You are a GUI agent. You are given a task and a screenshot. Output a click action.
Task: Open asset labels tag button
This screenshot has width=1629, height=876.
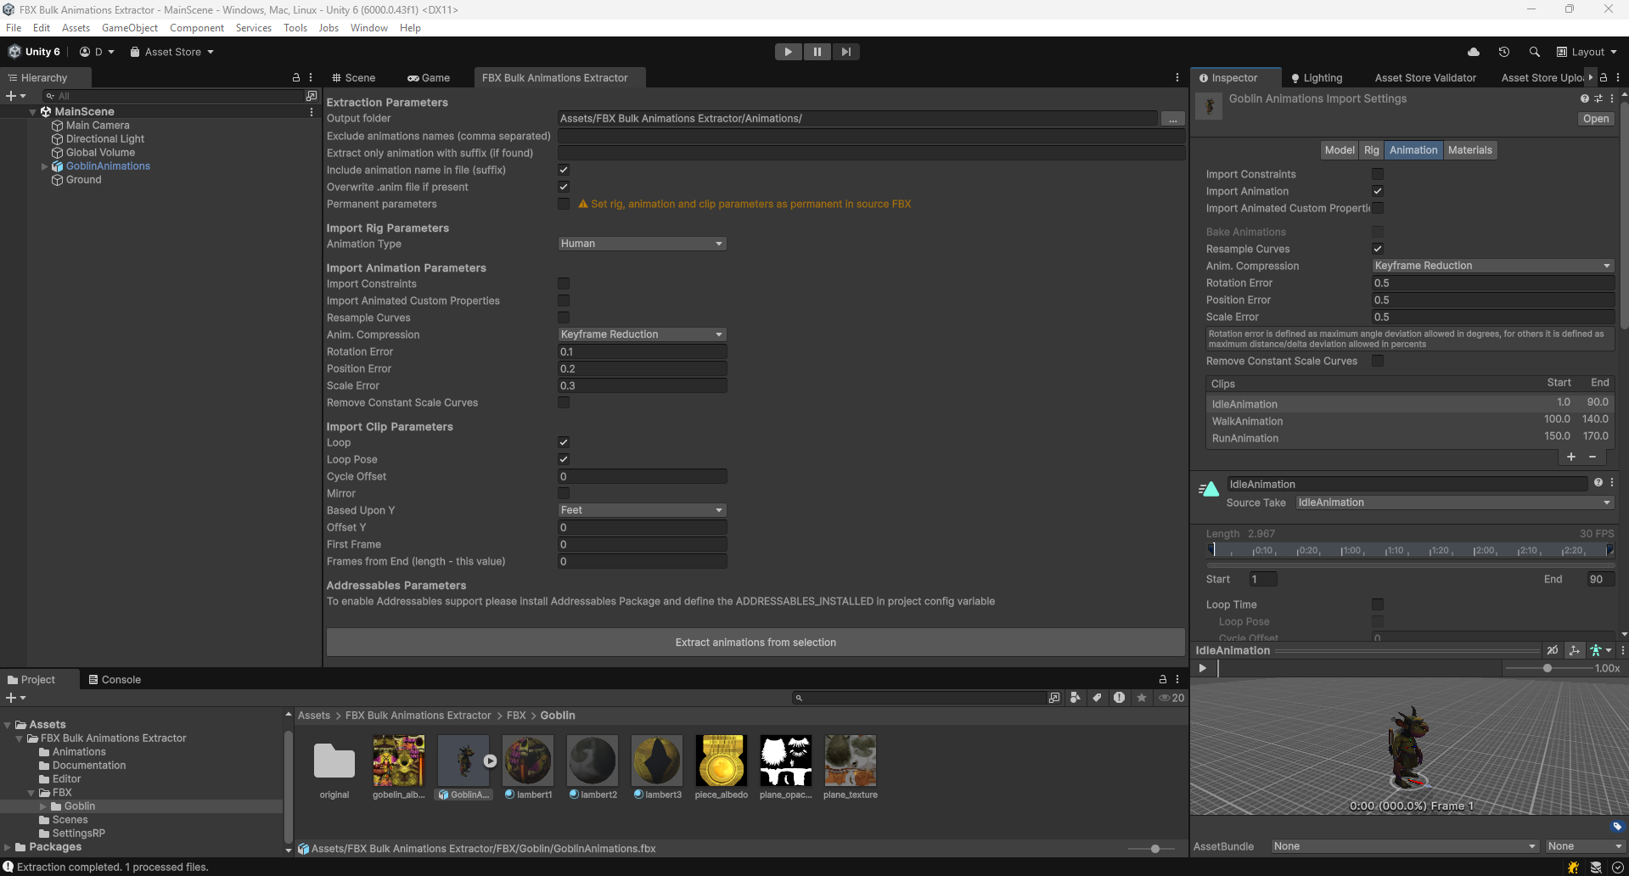click(x=1617, y=827)
